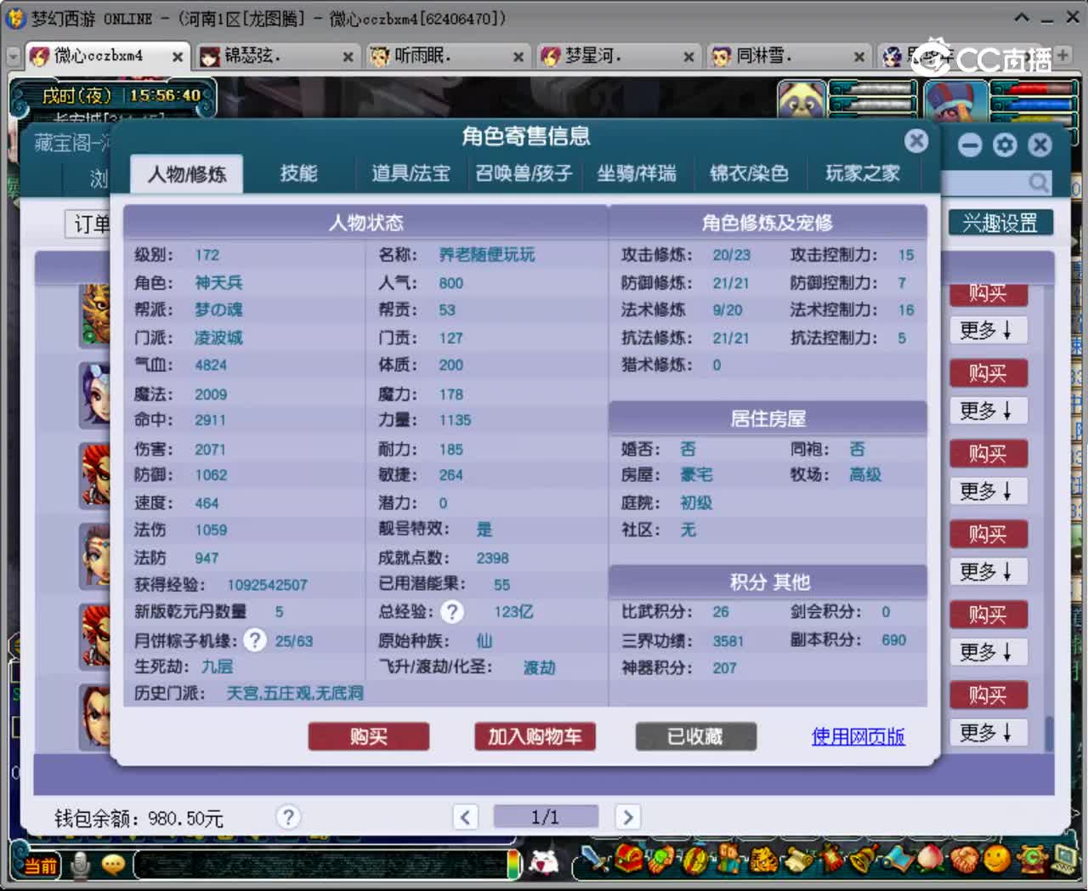
Task: Click the listing scrollbar thumb at right
Action: [1049, 733]
